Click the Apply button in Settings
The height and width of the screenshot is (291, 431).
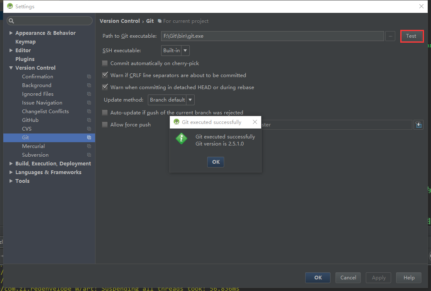tap(379, 278)
